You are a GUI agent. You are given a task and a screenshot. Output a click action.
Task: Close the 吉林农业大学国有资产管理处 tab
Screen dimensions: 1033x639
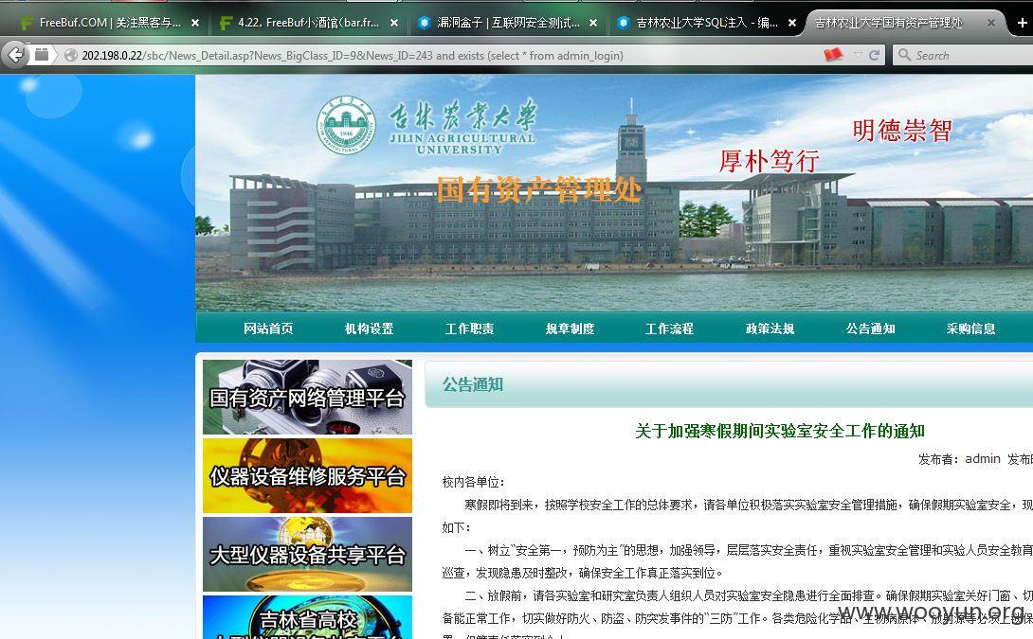click(x=991, y=23)
